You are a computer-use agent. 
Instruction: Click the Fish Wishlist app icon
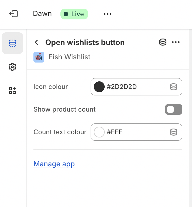(39, 57)
